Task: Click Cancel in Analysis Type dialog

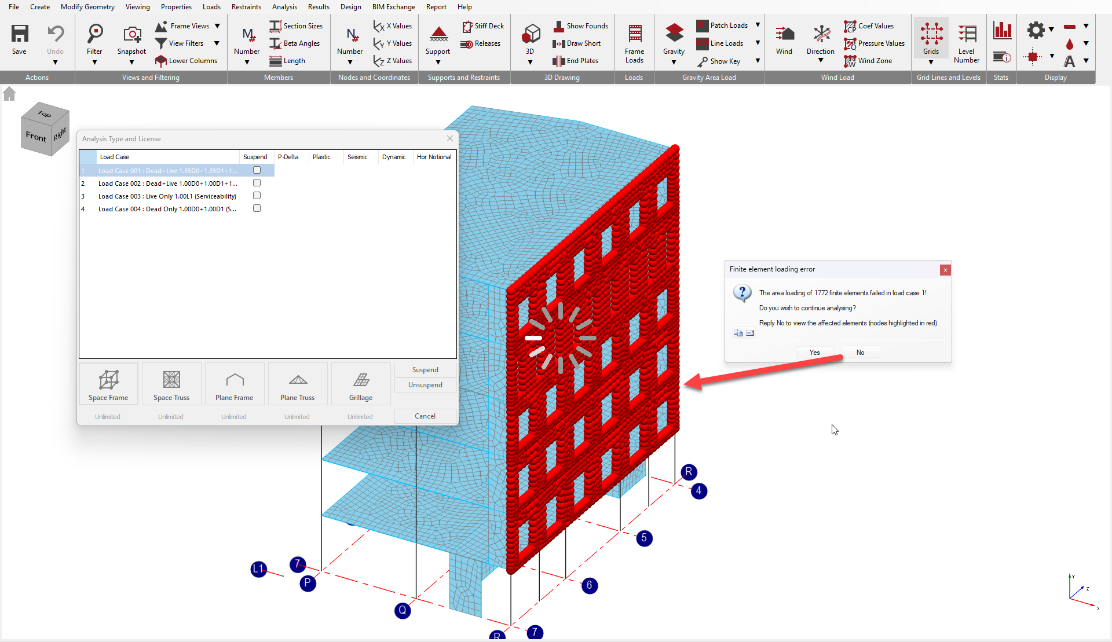Action: [425, 416]
